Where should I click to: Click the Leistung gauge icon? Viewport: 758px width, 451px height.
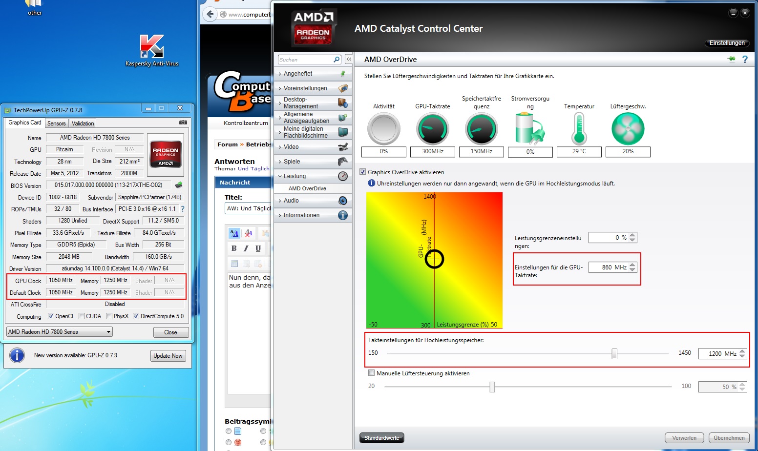343,176
